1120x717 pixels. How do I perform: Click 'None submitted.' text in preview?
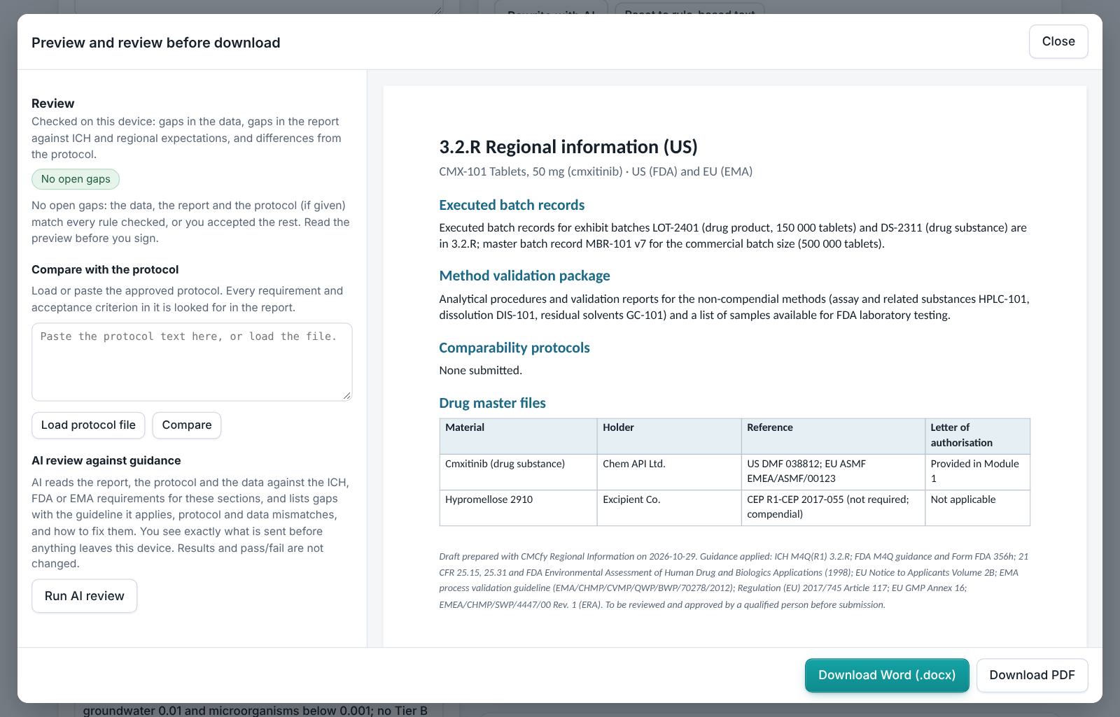pos(480,370)
